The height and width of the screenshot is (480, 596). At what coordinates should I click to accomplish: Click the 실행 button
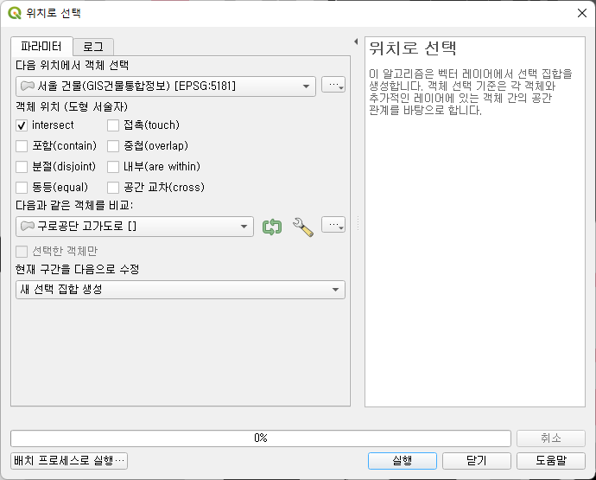click(x=403, y=461)
